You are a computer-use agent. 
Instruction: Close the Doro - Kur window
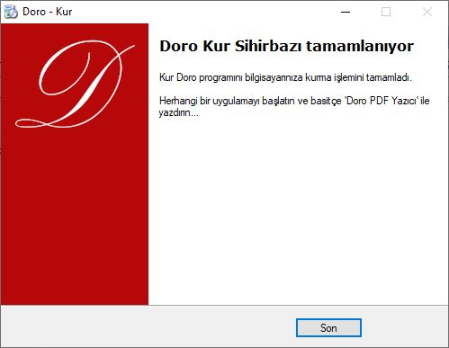pos(427,12)
